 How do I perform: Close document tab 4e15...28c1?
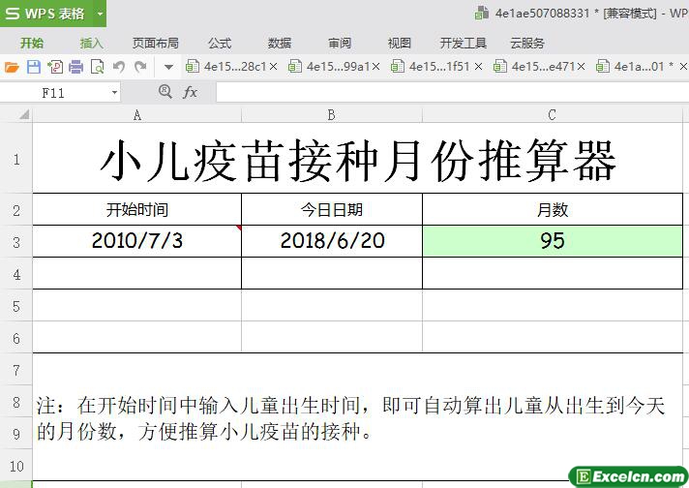click(273, 67)
